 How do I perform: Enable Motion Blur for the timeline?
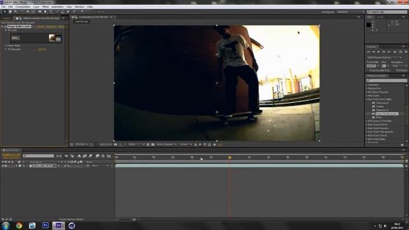[x=90, y=156]
